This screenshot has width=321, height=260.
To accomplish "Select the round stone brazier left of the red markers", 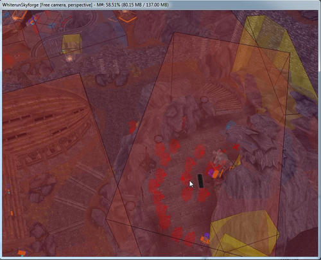I will (158, 139).
